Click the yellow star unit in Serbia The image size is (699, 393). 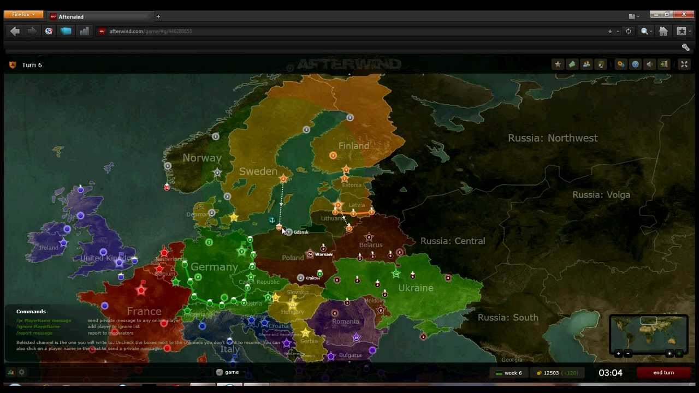tap(305, 332)
